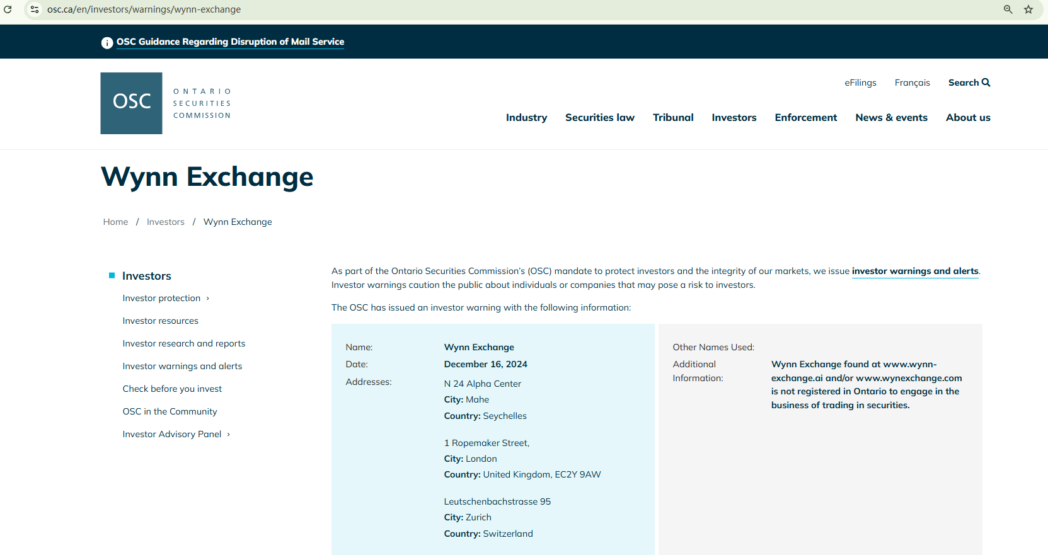Image resolution: width=1048 pixels, height=555 pixels.
Task: Open Investor protection sidebar link
Action: click(x=161, y=298)
